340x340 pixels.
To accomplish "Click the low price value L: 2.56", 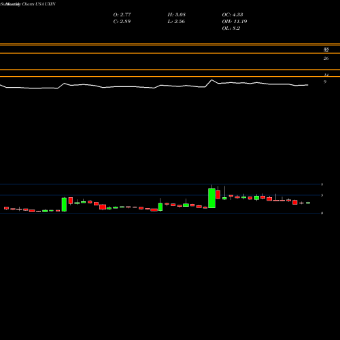I will (x=176, y=21).
